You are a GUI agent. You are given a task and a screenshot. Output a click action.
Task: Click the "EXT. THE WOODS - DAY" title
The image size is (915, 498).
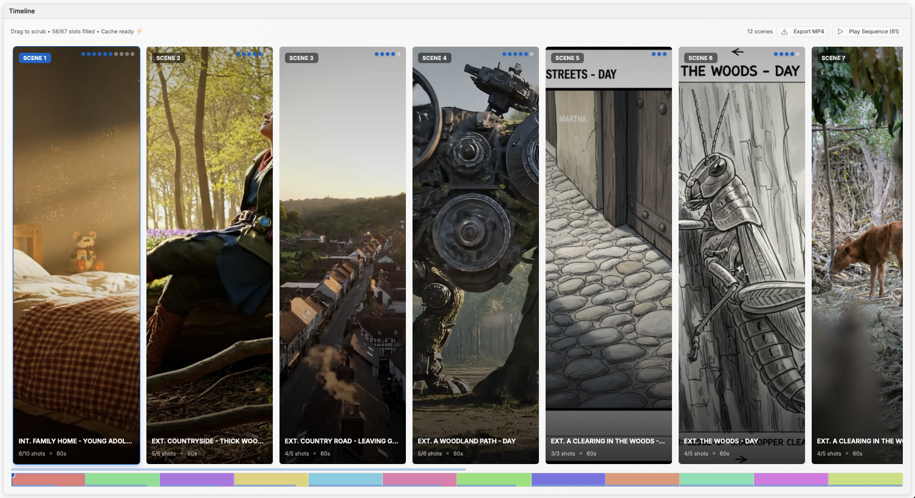721,441
